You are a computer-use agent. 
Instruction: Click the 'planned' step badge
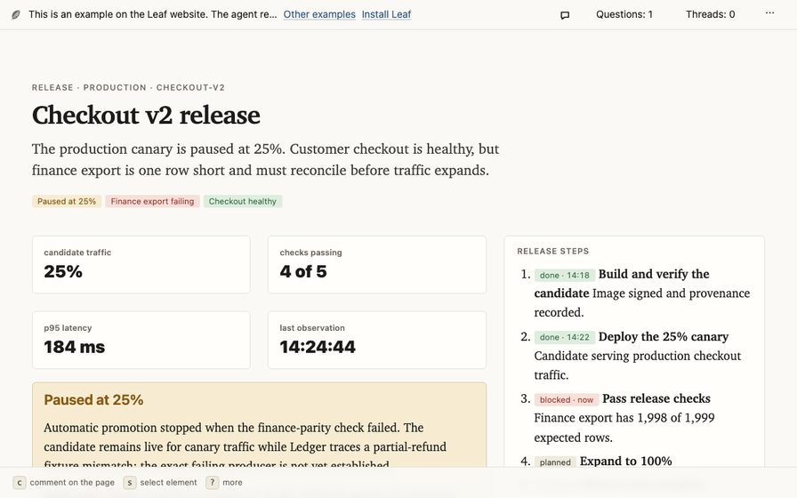pyautogui.click(x=555, y=462)
